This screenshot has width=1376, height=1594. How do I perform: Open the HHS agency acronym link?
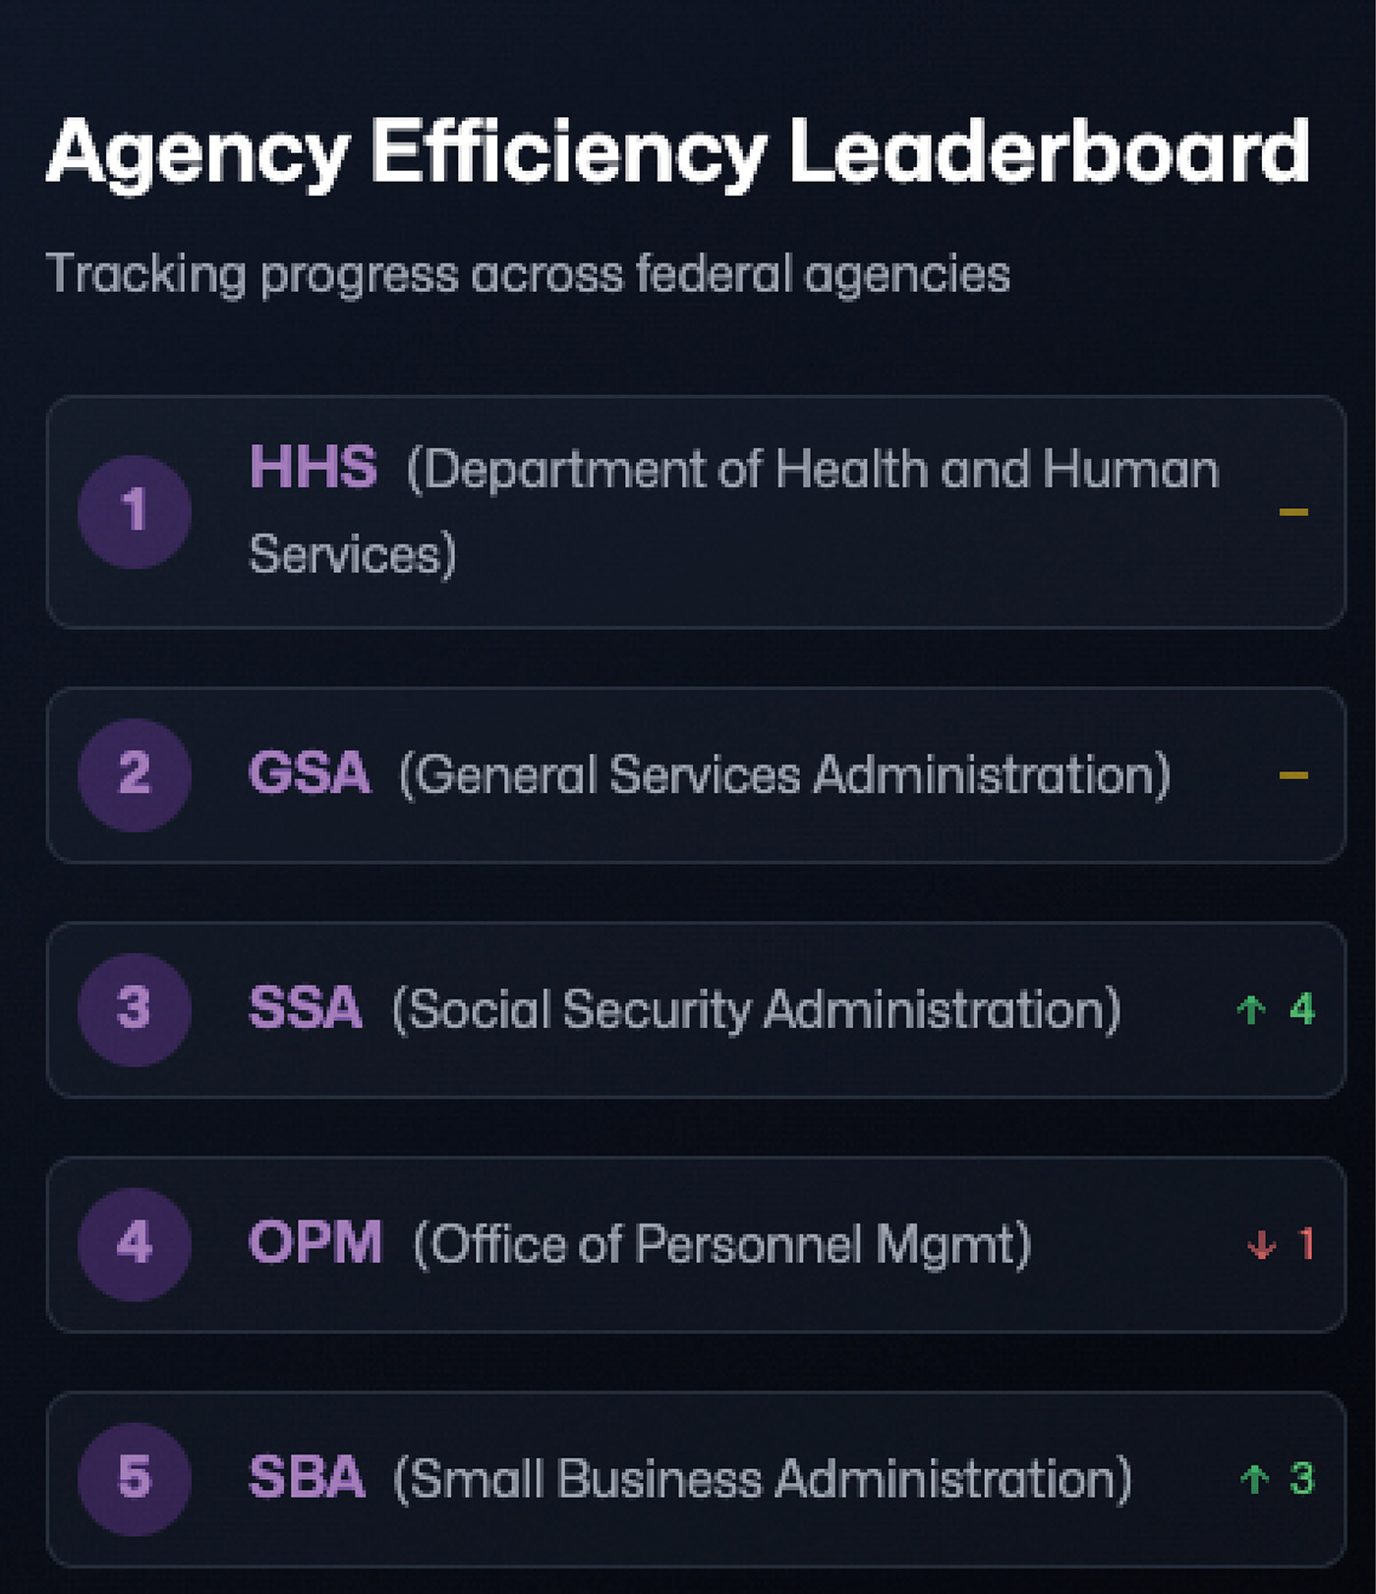click(313, 467)
